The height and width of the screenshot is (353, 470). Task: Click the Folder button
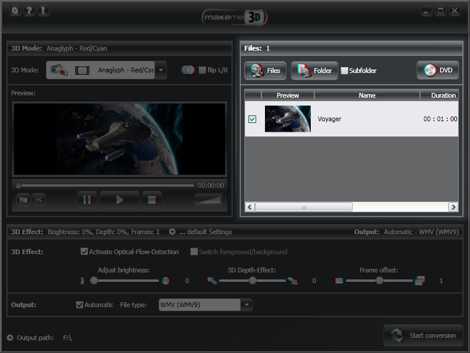tap(314, 71)
